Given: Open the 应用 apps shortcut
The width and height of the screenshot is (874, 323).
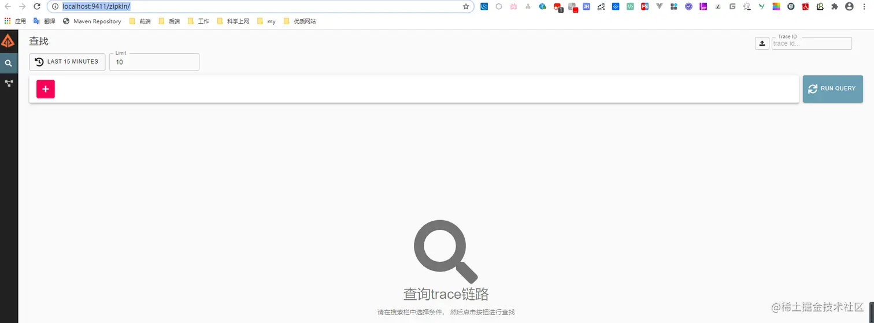Looking at the screenshot, I should point(14,21).
